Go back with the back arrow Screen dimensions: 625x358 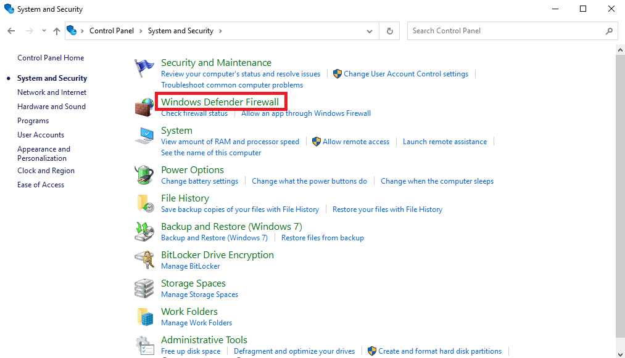click(x=11, y=31)
